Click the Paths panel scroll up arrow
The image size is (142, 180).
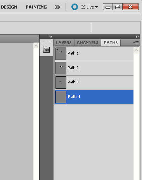coord(136,50)
